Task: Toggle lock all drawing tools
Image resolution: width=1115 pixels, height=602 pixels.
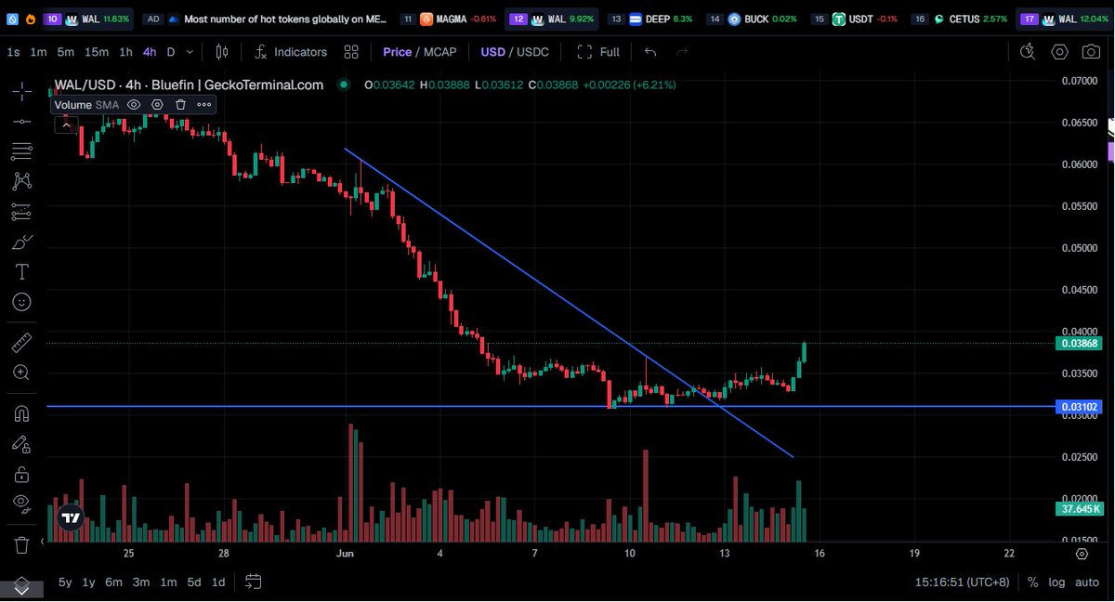Action: pyautogui.click(x=22, y=474)
